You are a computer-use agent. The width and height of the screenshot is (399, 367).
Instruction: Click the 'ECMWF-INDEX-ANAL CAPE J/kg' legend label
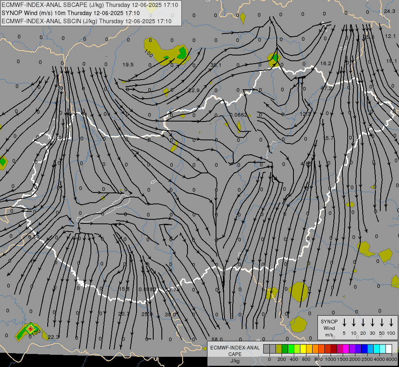(235, 354)
